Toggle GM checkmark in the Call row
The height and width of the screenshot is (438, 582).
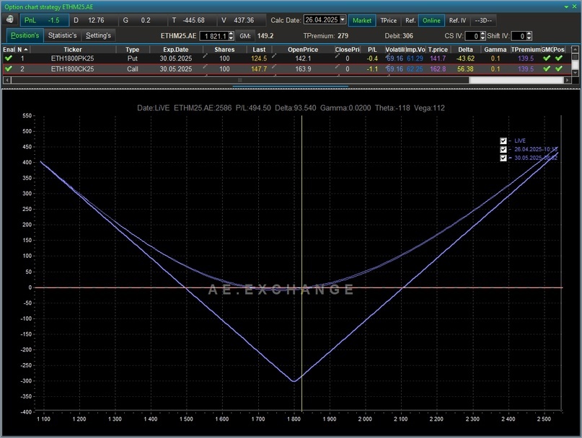pyautogui.click(x=547, y=68)
